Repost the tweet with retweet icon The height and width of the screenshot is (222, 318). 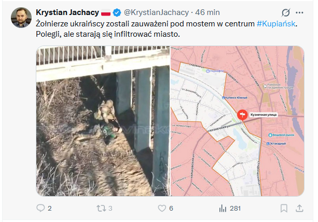click(x=101, y=208)
